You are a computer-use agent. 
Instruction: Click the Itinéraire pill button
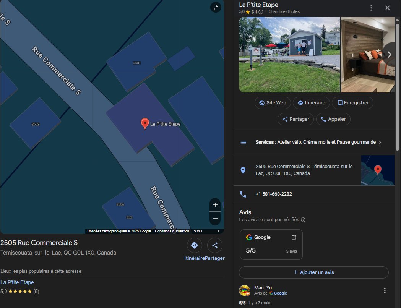point(311,103)
